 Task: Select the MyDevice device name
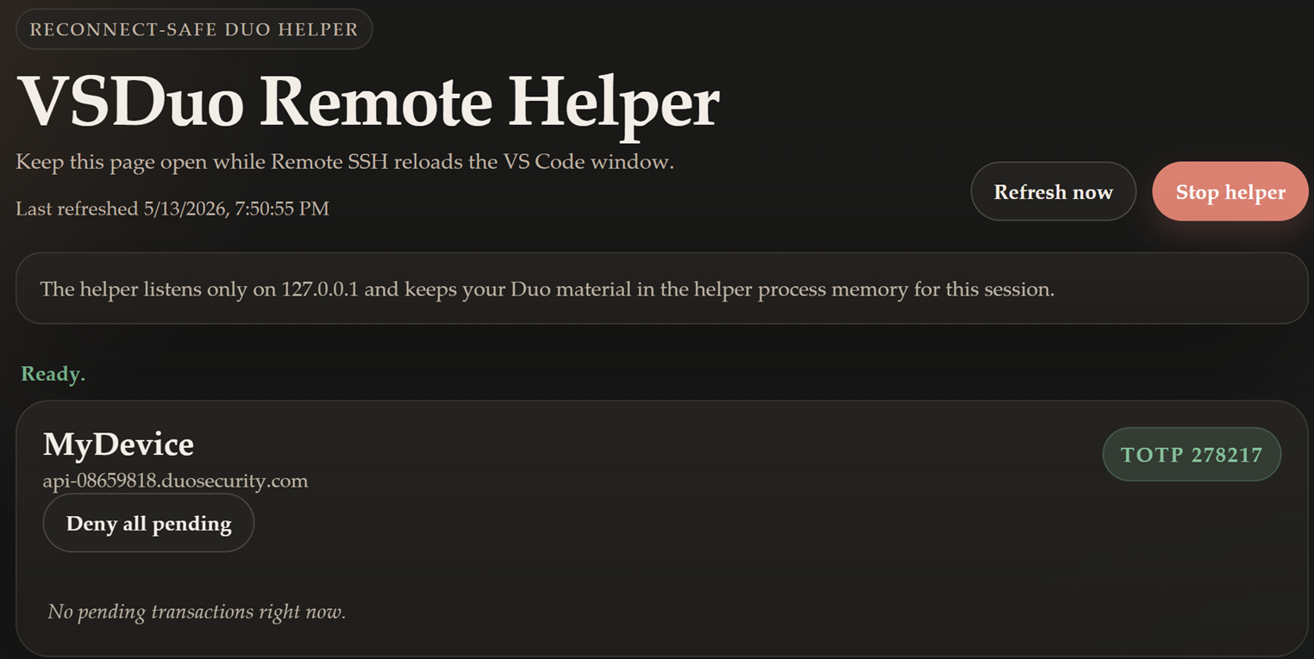[x=118, y=445]
